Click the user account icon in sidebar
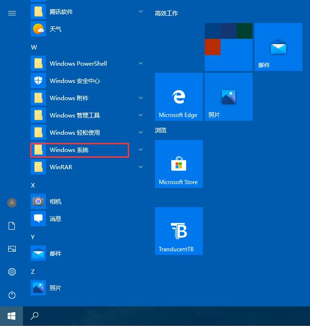The height and width of the screenshot is (326, 310). tap(12, 203)
